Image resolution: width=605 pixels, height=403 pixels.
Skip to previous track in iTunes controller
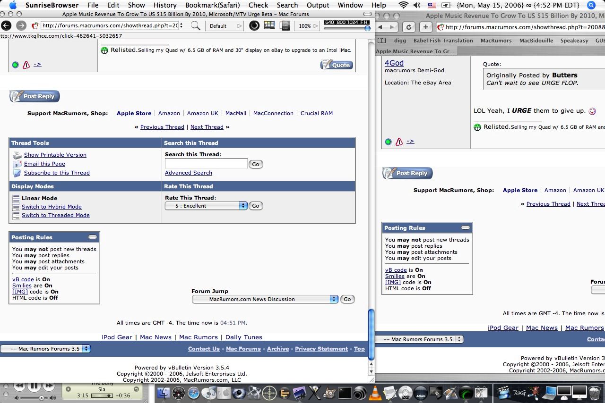pos(19,386)
